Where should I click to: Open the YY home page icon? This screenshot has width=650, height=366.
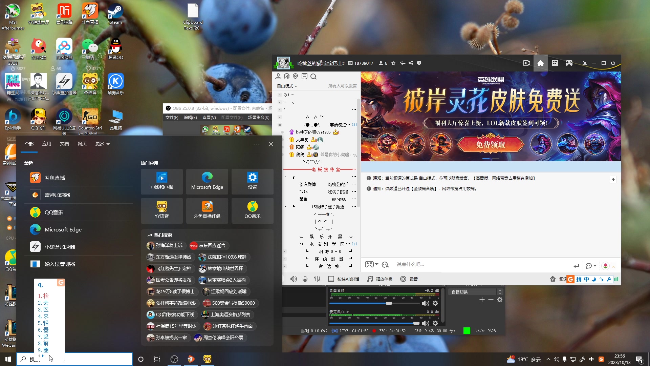click(x=540, y=63)
